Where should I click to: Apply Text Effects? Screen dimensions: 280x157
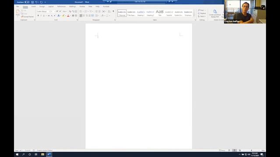(58, 16)
